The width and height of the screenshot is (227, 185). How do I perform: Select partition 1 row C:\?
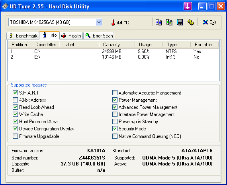click(x=113, y=51)
